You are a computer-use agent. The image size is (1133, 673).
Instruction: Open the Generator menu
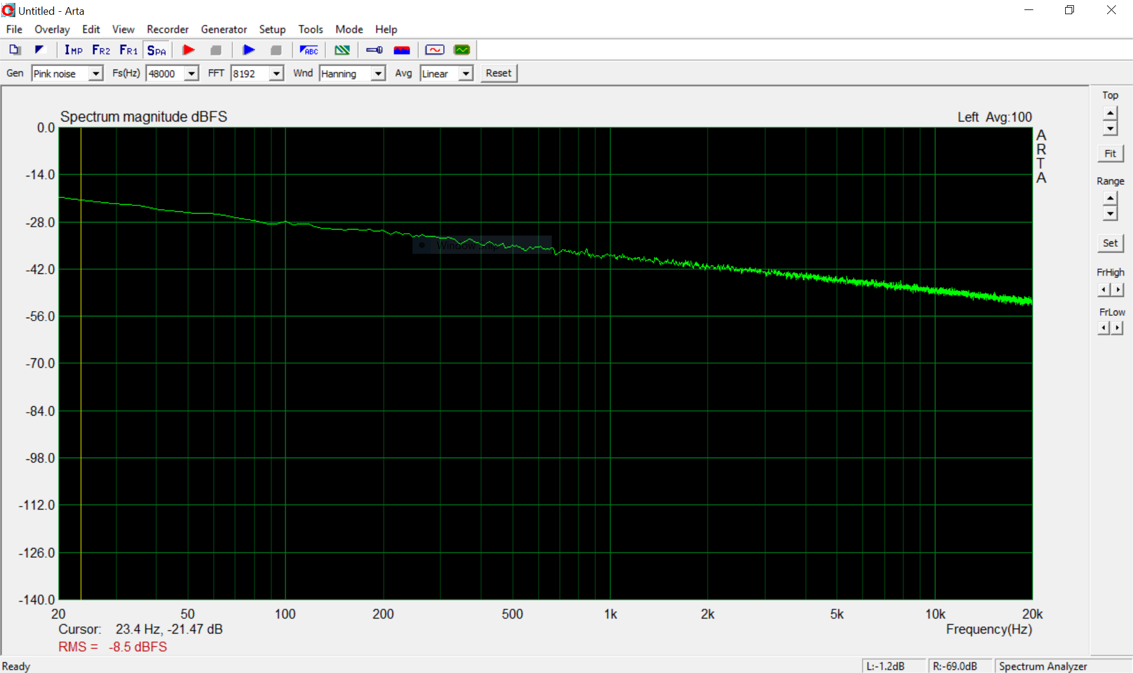[224, 29]
